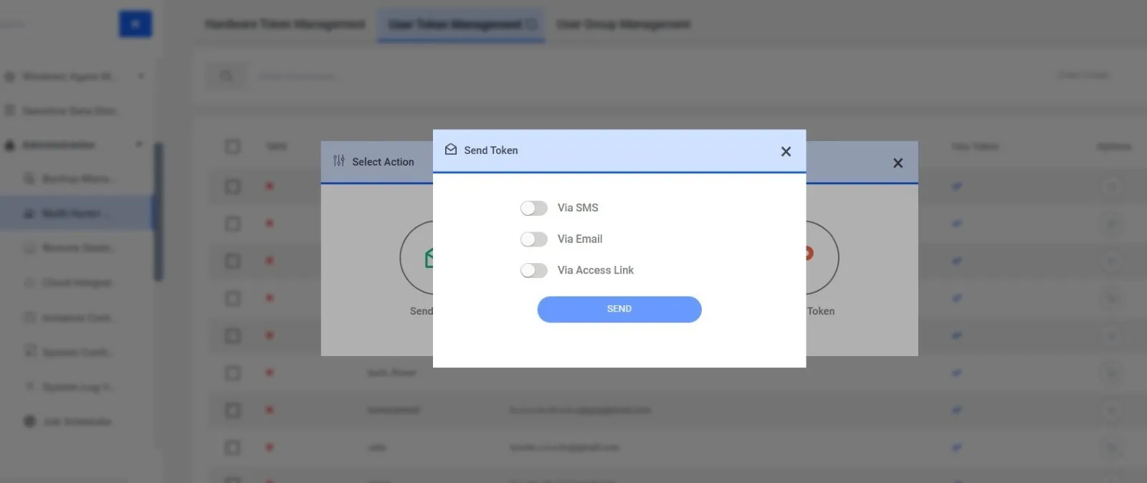
Task: Tick the select-all checkbox in the table header
Action: click(233, 146)
